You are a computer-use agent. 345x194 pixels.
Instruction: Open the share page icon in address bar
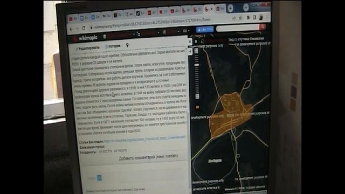click(233, 18)
